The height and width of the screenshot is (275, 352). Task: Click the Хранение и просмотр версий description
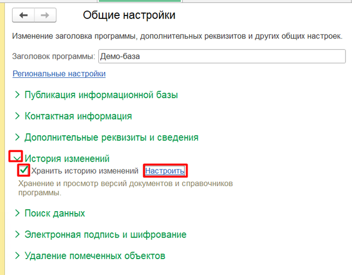point(126,188)
